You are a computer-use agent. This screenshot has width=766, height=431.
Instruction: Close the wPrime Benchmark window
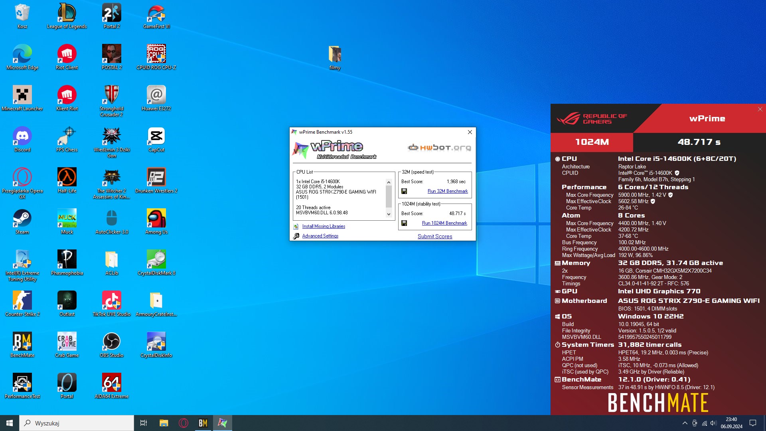[x=470, y=132]
